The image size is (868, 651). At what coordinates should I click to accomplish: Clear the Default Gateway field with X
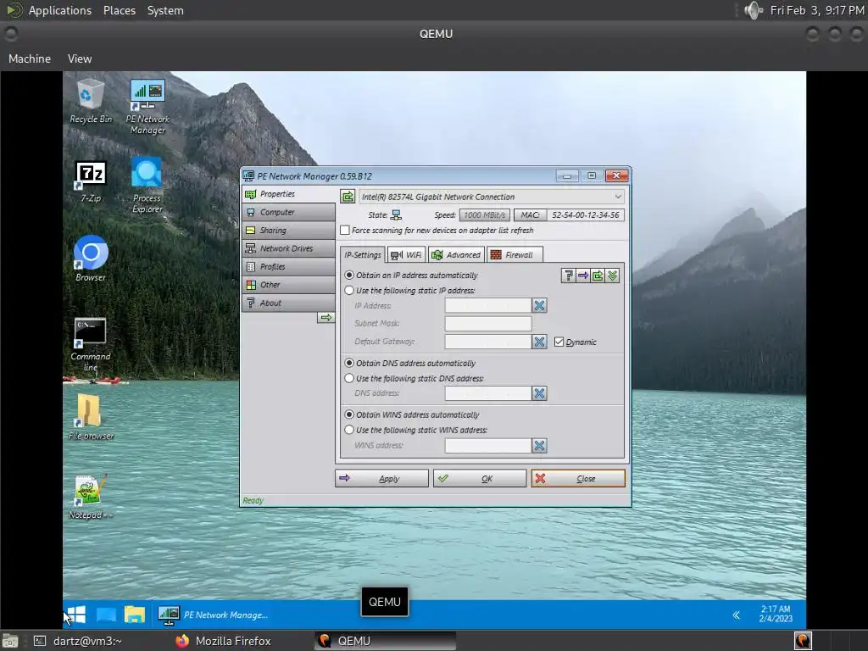coord(539,342)
